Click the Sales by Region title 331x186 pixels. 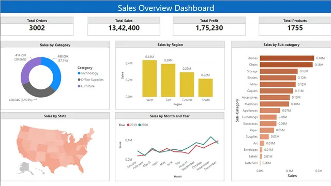click(x=170, y=45)
